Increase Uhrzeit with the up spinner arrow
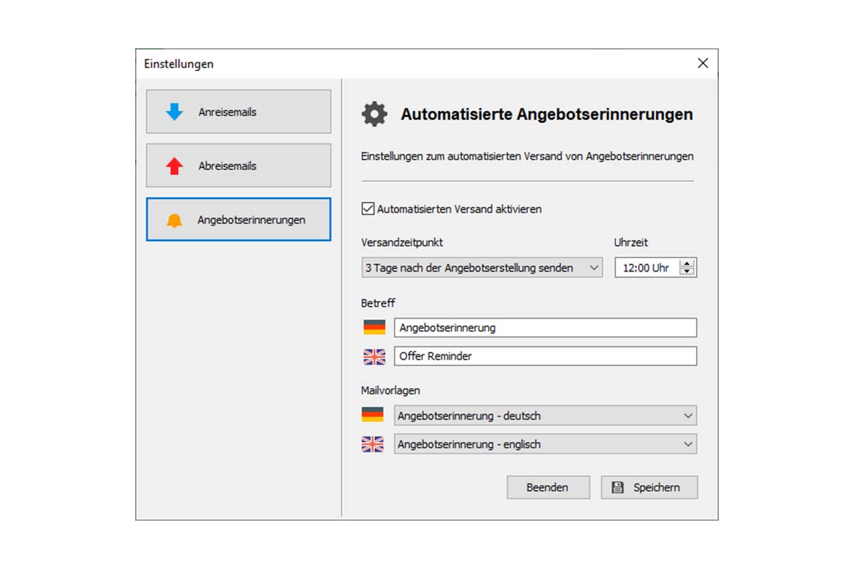This screenshot has height=569, width=854. 687,264
